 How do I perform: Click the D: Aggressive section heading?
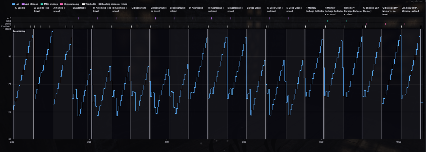(x=196, y=8)
